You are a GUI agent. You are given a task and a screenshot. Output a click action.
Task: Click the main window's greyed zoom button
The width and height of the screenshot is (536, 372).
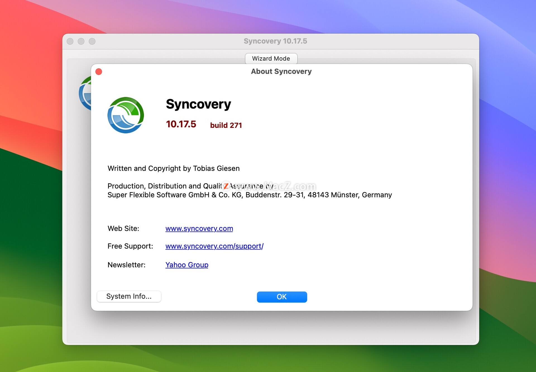click(x=92, y=41)
